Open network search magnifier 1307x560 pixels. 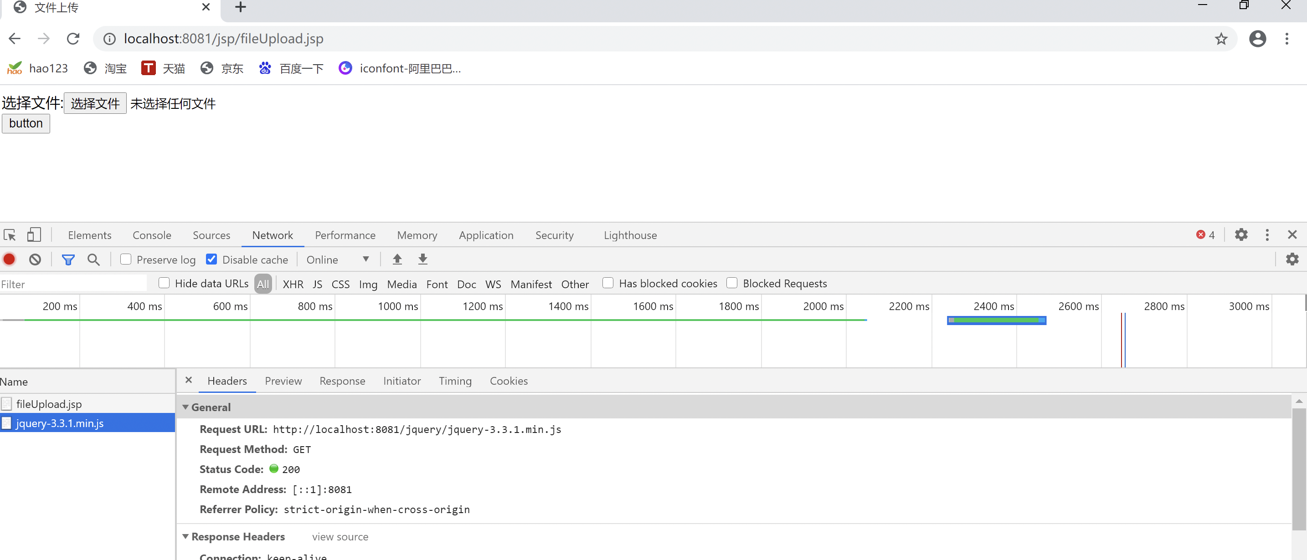(x=93, y=260)
